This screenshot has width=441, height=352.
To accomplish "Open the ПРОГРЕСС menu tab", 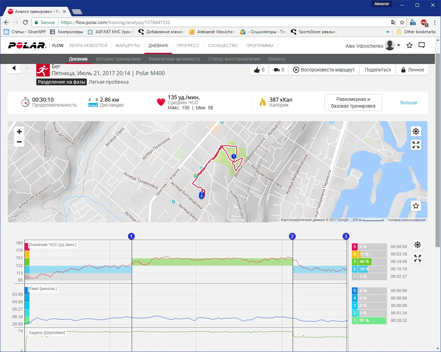I will coord(188,46).
